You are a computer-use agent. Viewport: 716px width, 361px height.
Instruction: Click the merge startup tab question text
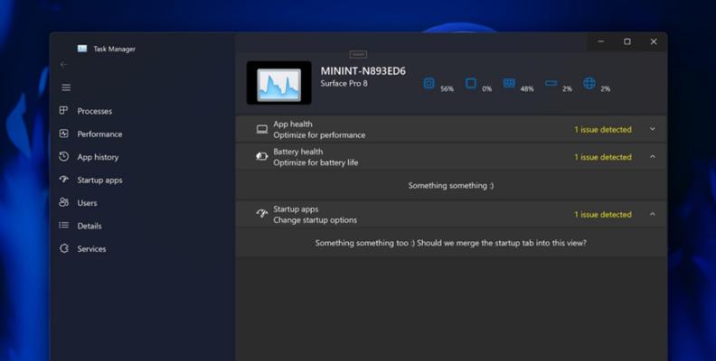click(451, 243)
